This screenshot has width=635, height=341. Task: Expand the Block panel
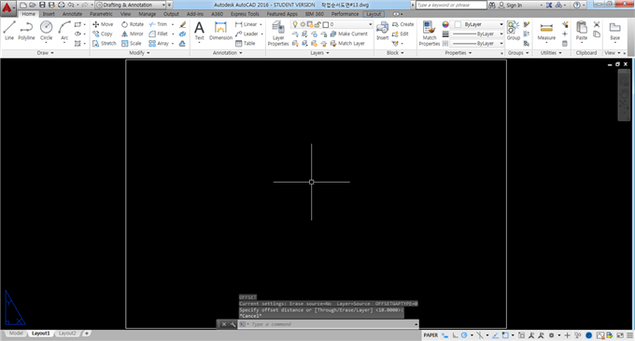[x=395, y=53]
